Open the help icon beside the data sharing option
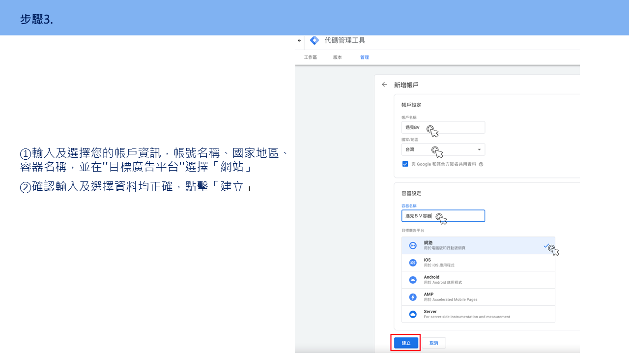The image size is (629, 354). pos(481,164)
